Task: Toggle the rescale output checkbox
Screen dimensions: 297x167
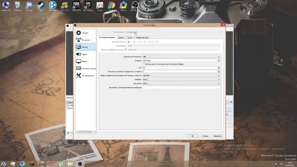Action: click(x=125, y=50)
